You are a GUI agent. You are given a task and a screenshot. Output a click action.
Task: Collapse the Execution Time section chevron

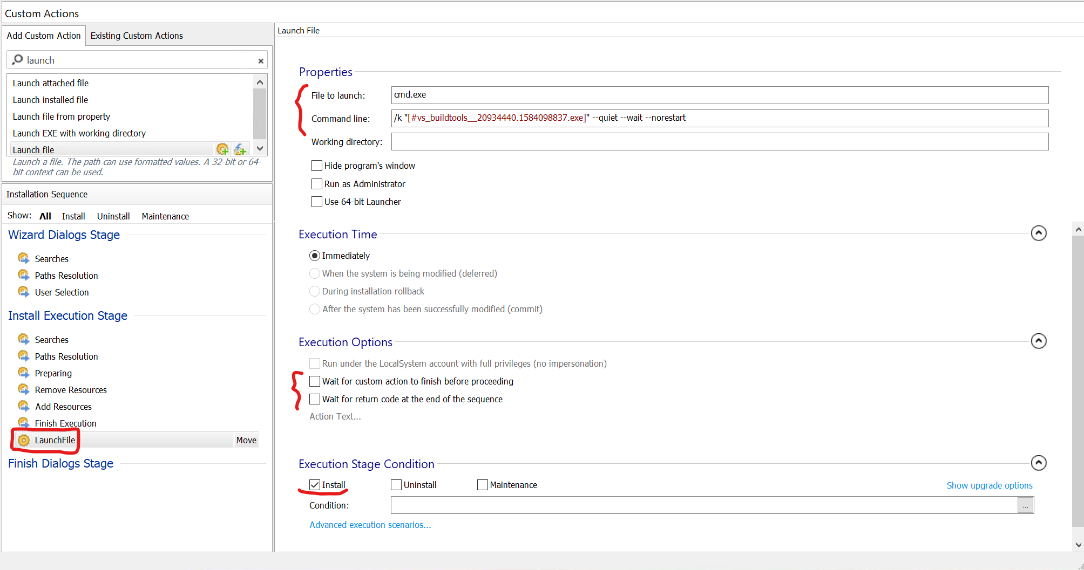pos(1039,233)
